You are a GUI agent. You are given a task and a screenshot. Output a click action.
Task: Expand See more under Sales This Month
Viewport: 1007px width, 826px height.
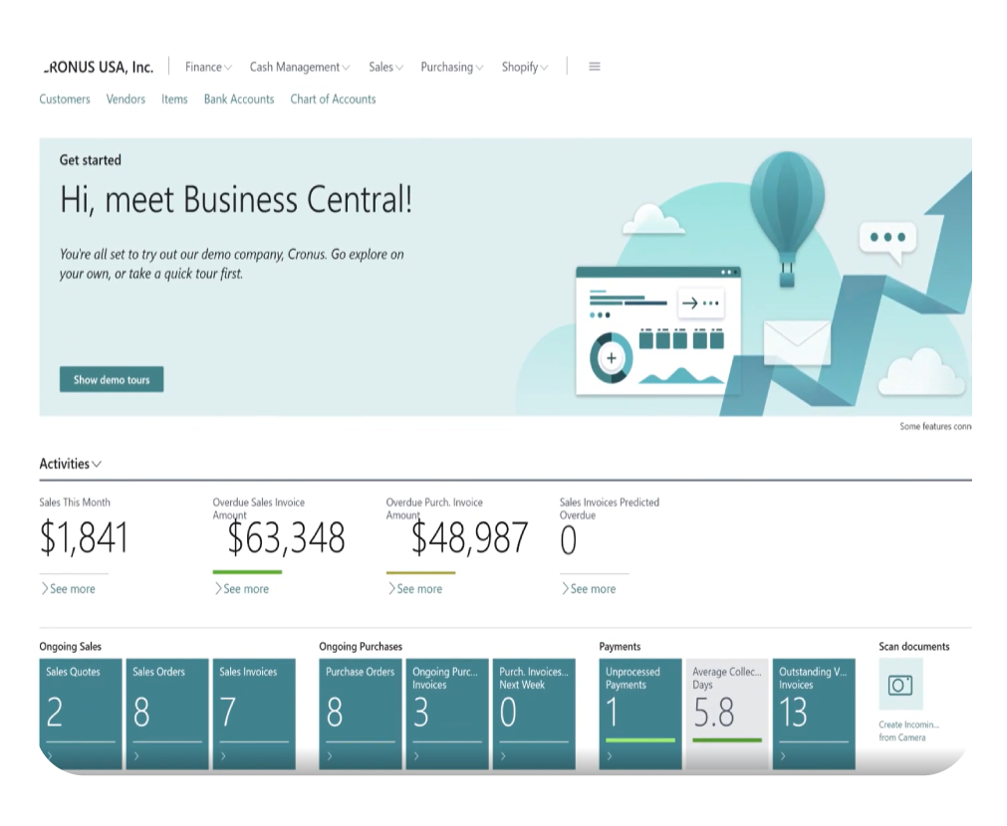(x=68, y=588)
